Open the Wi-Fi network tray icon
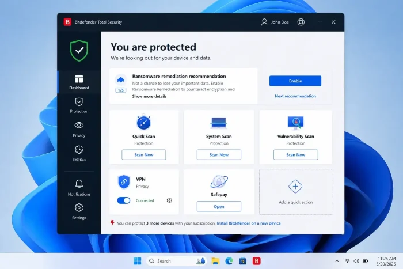This screenshot has height=269, width=403. (347, 261)
